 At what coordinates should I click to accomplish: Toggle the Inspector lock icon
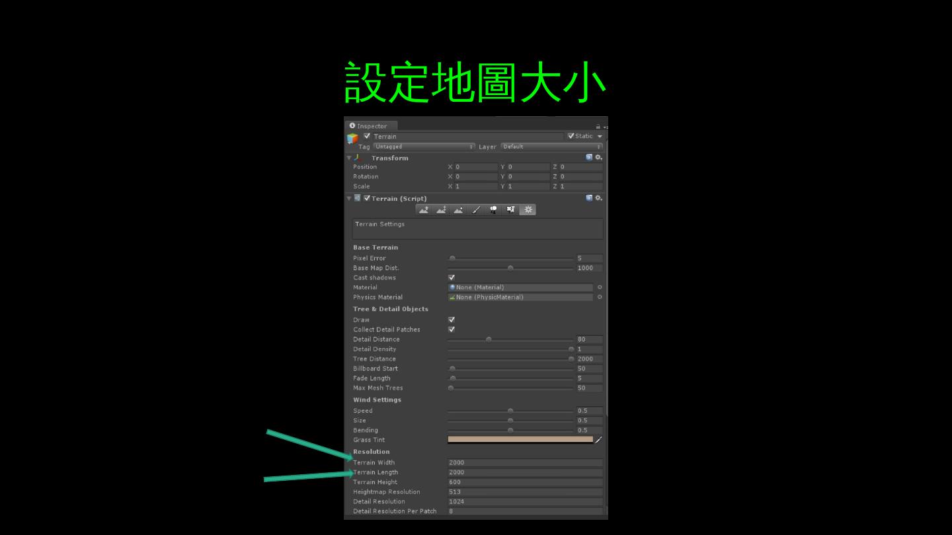[x=598, y=126]
